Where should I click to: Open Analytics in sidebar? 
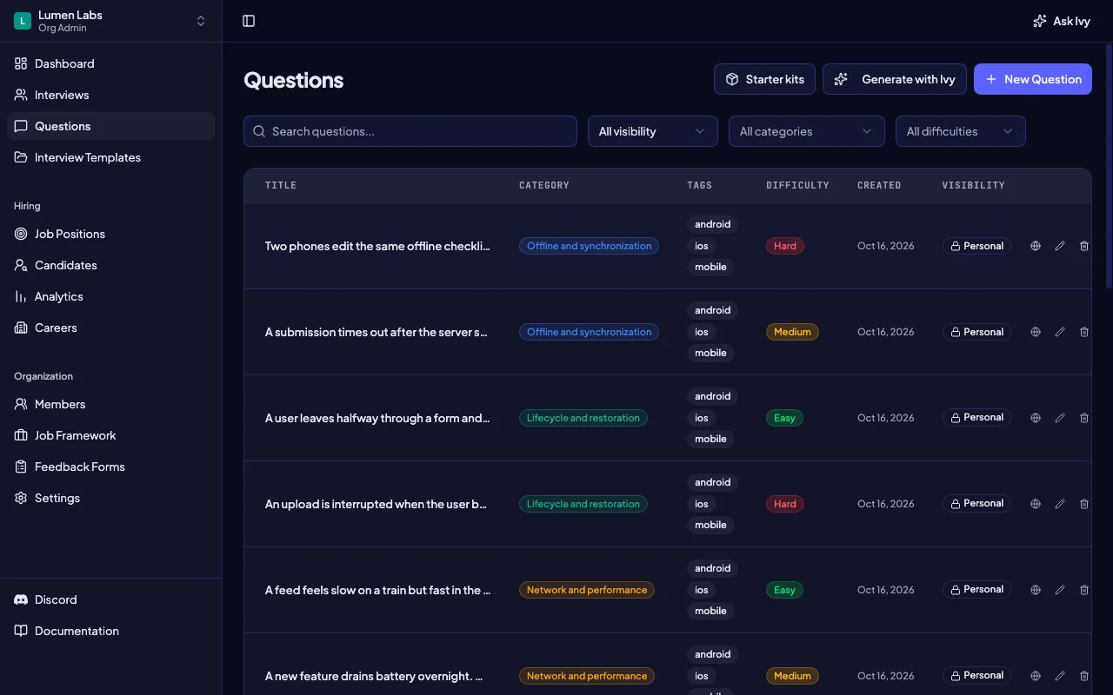click(x=110, y=296)
